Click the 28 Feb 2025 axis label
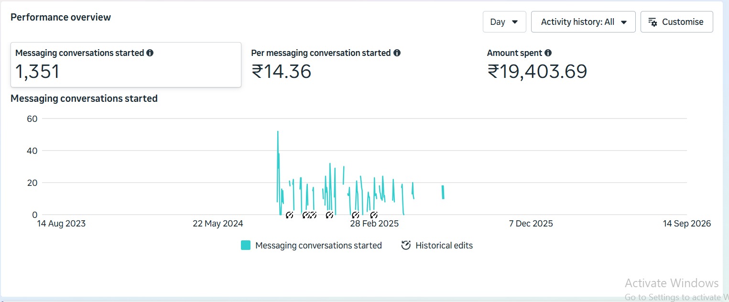 click(374, 224)
